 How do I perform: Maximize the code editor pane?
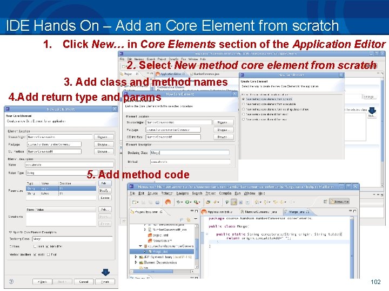pyautogui.click(x=355, y=211)
